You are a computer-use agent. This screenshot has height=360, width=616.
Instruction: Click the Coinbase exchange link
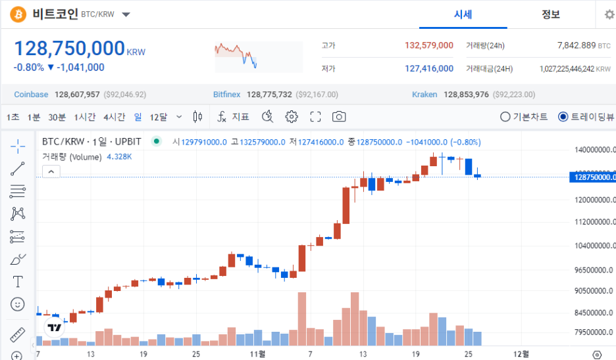pyautogui.click(x=31, y=95)
